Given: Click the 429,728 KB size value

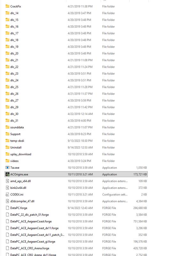Looking at the screenshot, I should click(140, 248).
